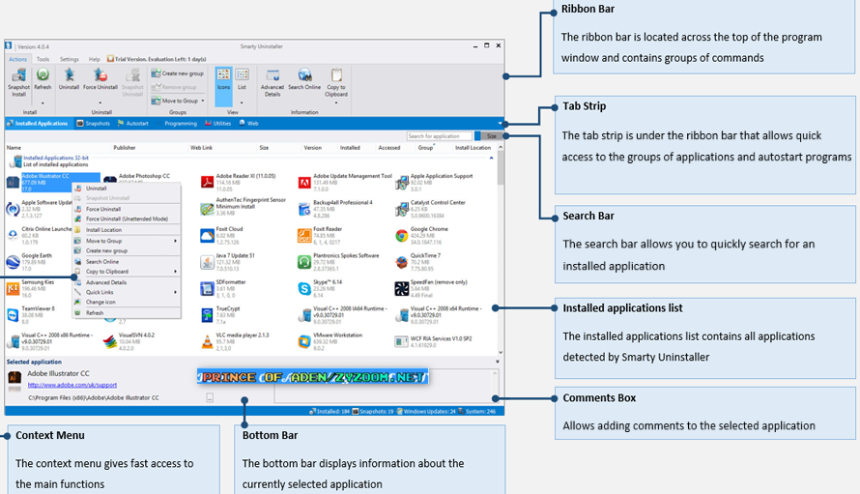Screen dimensions: 860x494
Task: Select the VLC media player icon
Action: tap(207, 341)
